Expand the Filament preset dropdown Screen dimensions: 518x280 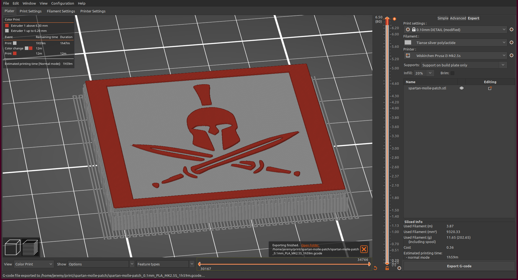504,42
